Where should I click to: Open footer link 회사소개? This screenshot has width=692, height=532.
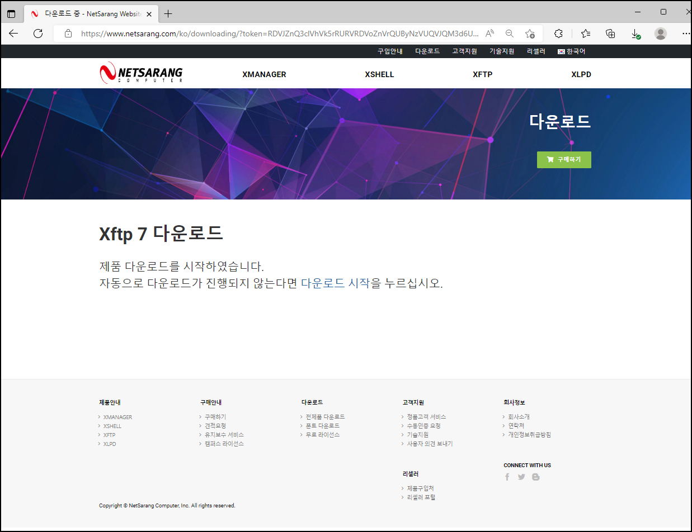click(x=519, y=417)
